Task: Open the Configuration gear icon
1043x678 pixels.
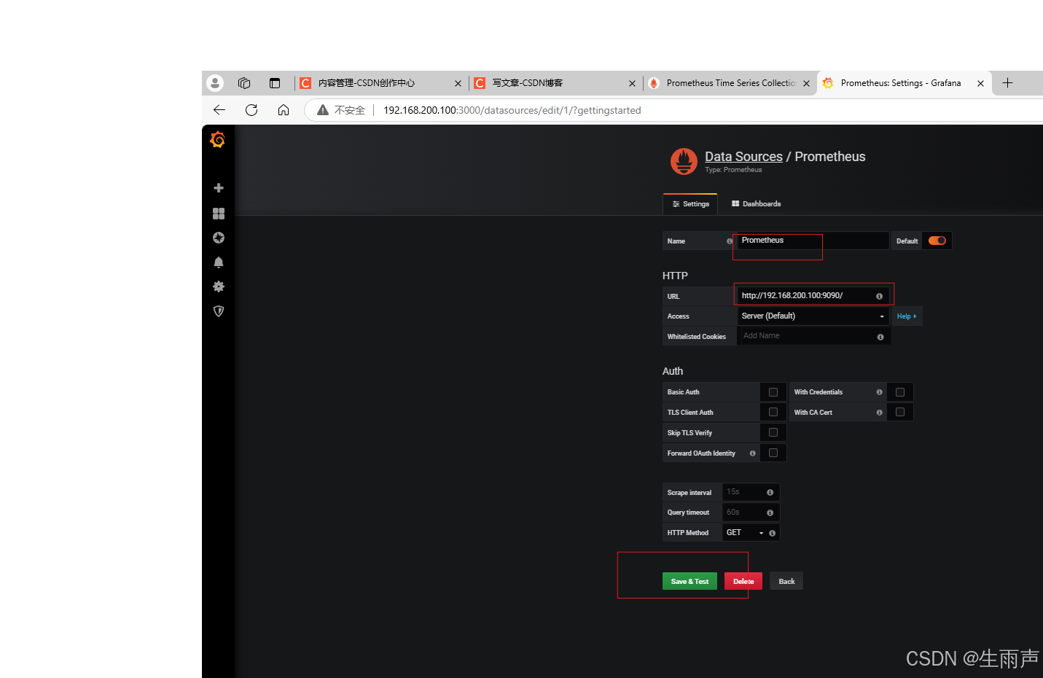Action: [x=219, y=287]
